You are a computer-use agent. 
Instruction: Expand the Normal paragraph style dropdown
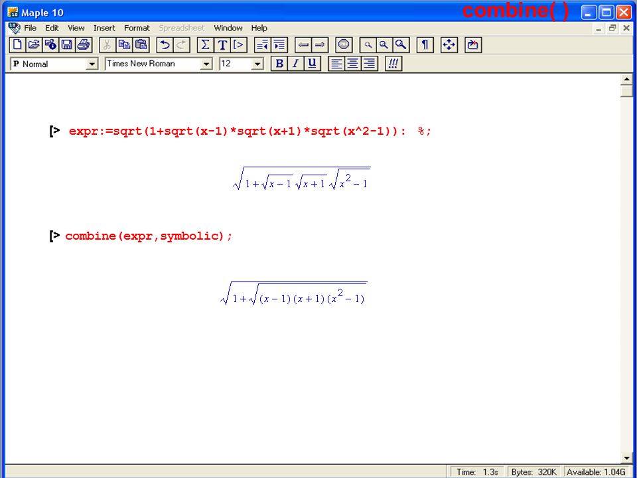coord(92,64)
